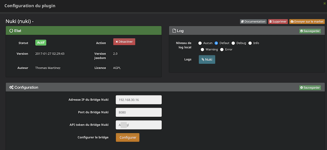Open the plugin Documentation
Viewport: 327px width, 150px height.
tap(253, 22)
